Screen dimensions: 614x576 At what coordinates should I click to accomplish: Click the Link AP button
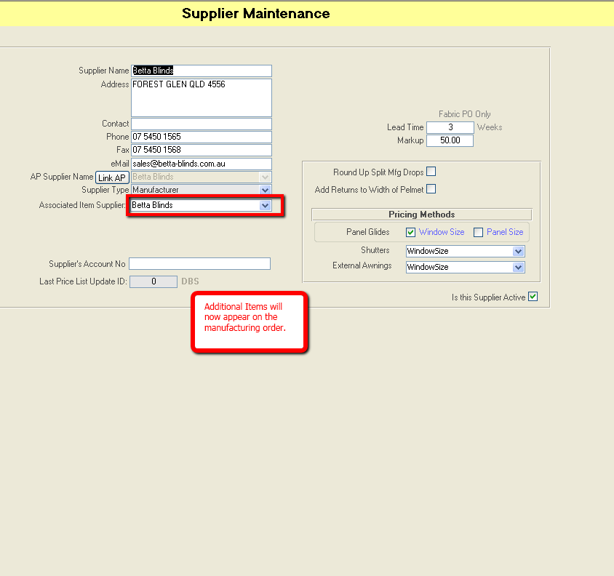(x=112, y=176)
